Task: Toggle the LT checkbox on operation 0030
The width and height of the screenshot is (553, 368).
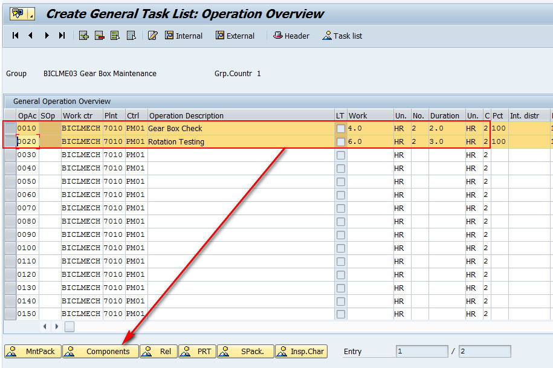Action: pyautogui.click(x=340, y=154)
